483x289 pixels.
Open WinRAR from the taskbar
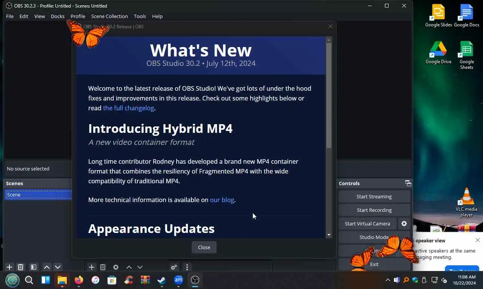click(x=145, y=280)
